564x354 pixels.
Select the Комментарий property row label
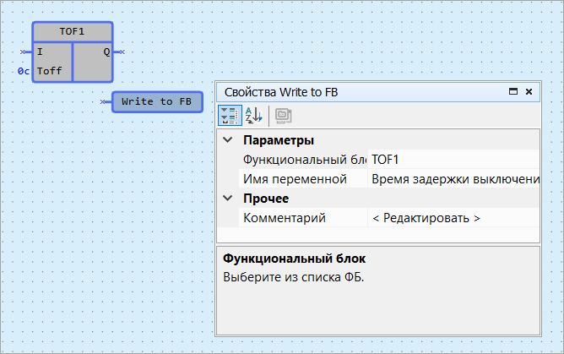291,218
